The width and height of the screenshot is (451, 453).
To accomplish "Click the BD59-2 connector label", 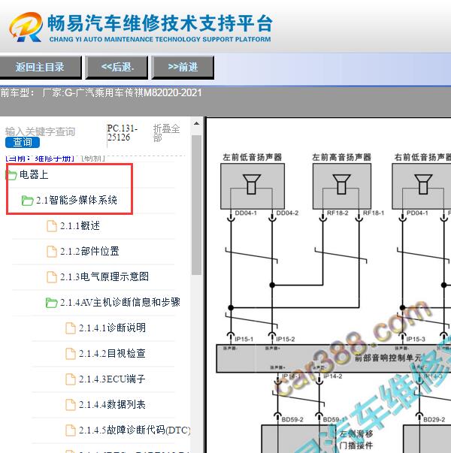I will click(x=292, y=419).
